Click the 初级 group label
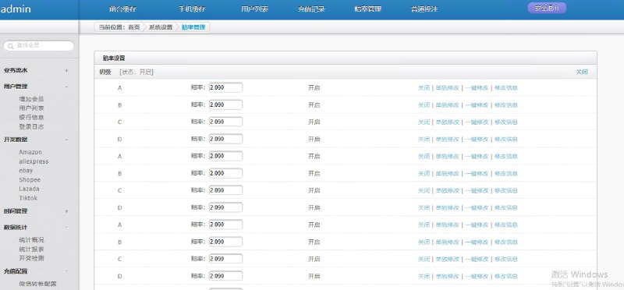The width and height of the screenshot is (624, 290). (105, 72)
